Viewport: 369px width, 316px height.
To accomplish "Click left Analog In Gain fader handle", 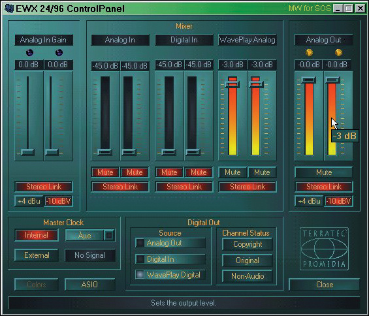I will [x=28, y=153].
